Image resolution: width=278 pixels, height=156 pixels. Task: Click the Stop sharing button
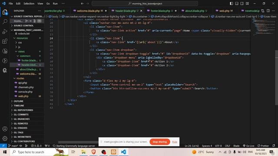(160, 142)
